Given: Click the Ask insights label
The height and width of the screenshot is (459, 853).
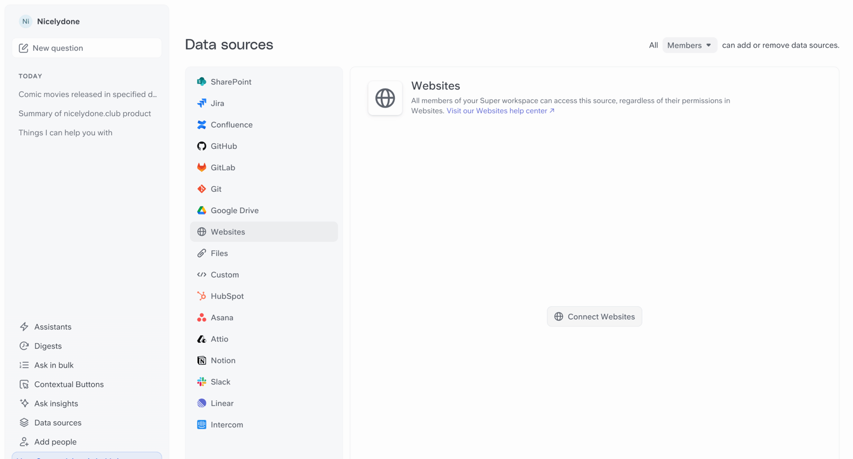Looking at the screenshot, I should (x=56, y=404).
